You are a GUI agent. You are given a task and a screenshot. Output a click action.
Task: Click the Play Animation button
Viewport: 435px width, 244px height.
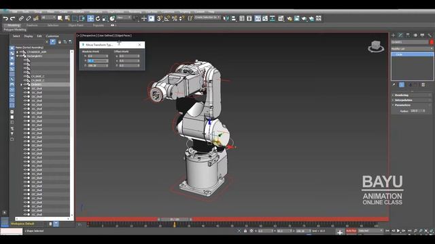(398, 230)
